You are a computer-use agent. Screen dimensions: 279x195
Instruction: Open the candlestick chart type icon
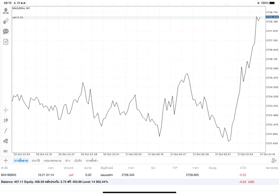pyautogui.click(x=6, y=120)
